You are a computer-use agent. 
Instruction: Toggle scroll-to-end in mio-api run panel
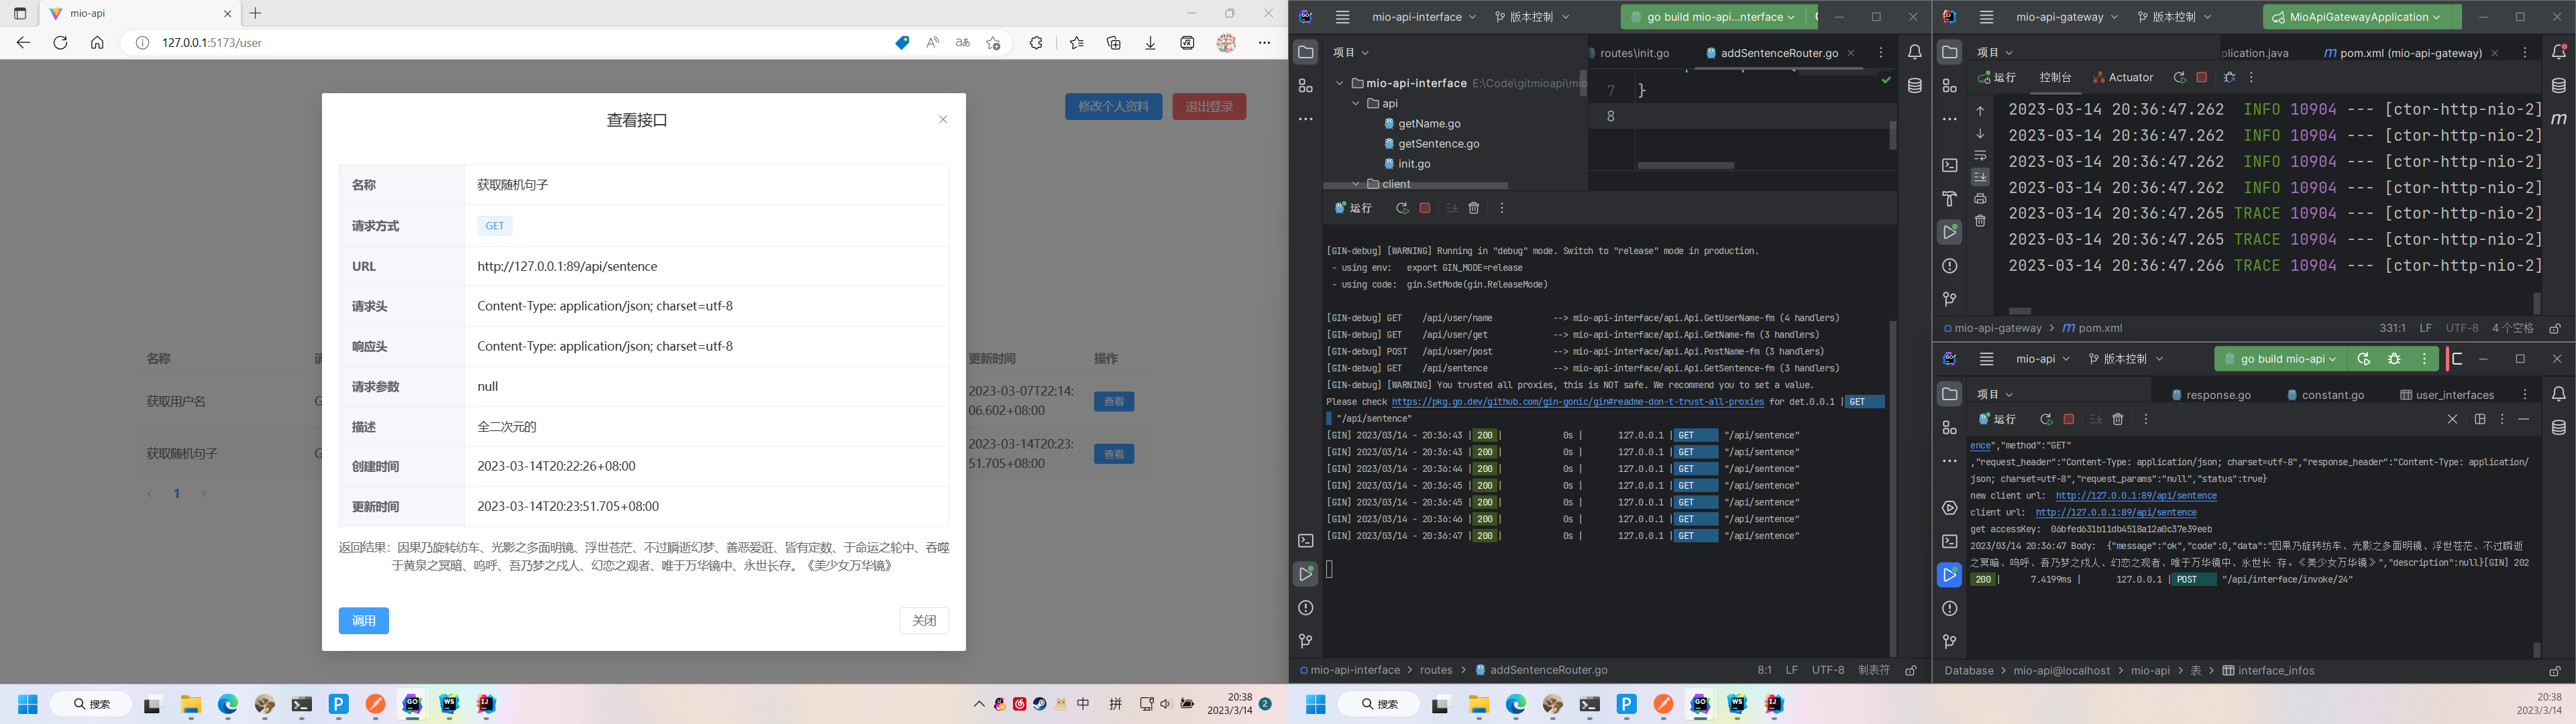2096,419
